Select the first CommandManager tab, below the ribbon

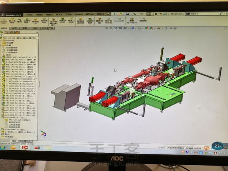point(4,28)
